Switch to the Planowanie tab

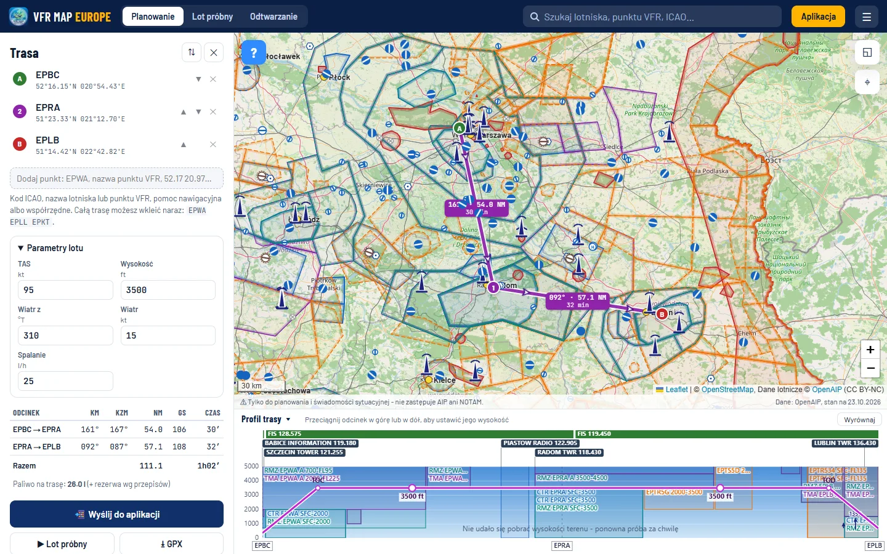[153, 17]
